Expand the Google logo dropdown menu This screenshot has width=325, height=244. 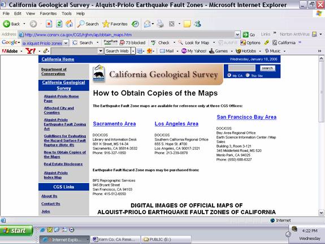(x=19, y=43)
